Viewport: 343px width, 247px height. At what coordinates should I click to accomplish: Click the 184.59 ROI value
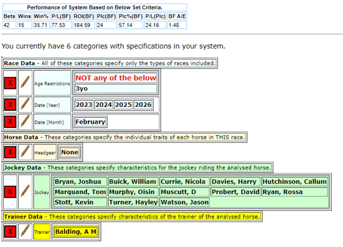pos(84,25)
